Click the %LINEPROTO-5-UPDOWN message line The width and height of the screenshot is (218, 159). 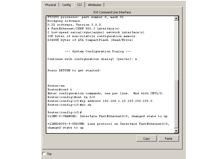[108, 126]
